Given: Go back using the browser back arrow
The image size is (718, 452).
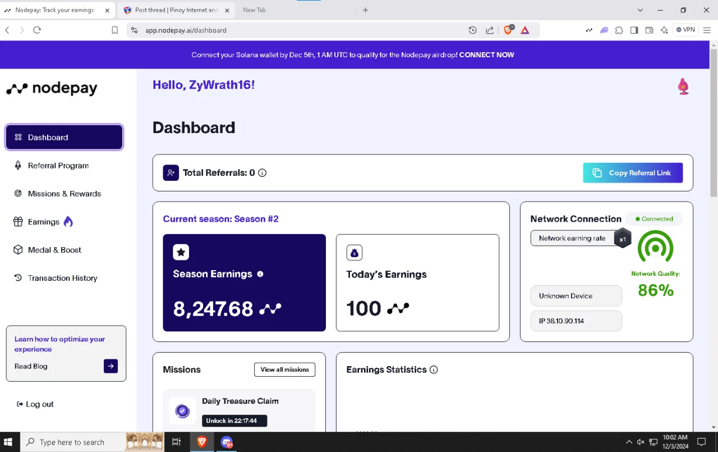Looking at the screenshot, I should (7, 30).
